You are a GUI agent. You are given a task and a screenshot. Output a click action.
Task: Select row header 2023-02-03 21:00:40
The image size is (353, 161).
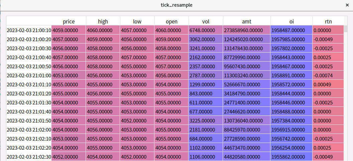[29, 57]
